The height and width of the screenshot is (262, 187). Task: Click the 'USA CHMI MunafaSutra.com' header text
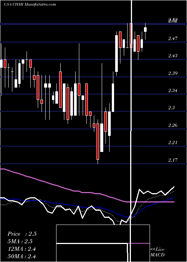(30, 4)
